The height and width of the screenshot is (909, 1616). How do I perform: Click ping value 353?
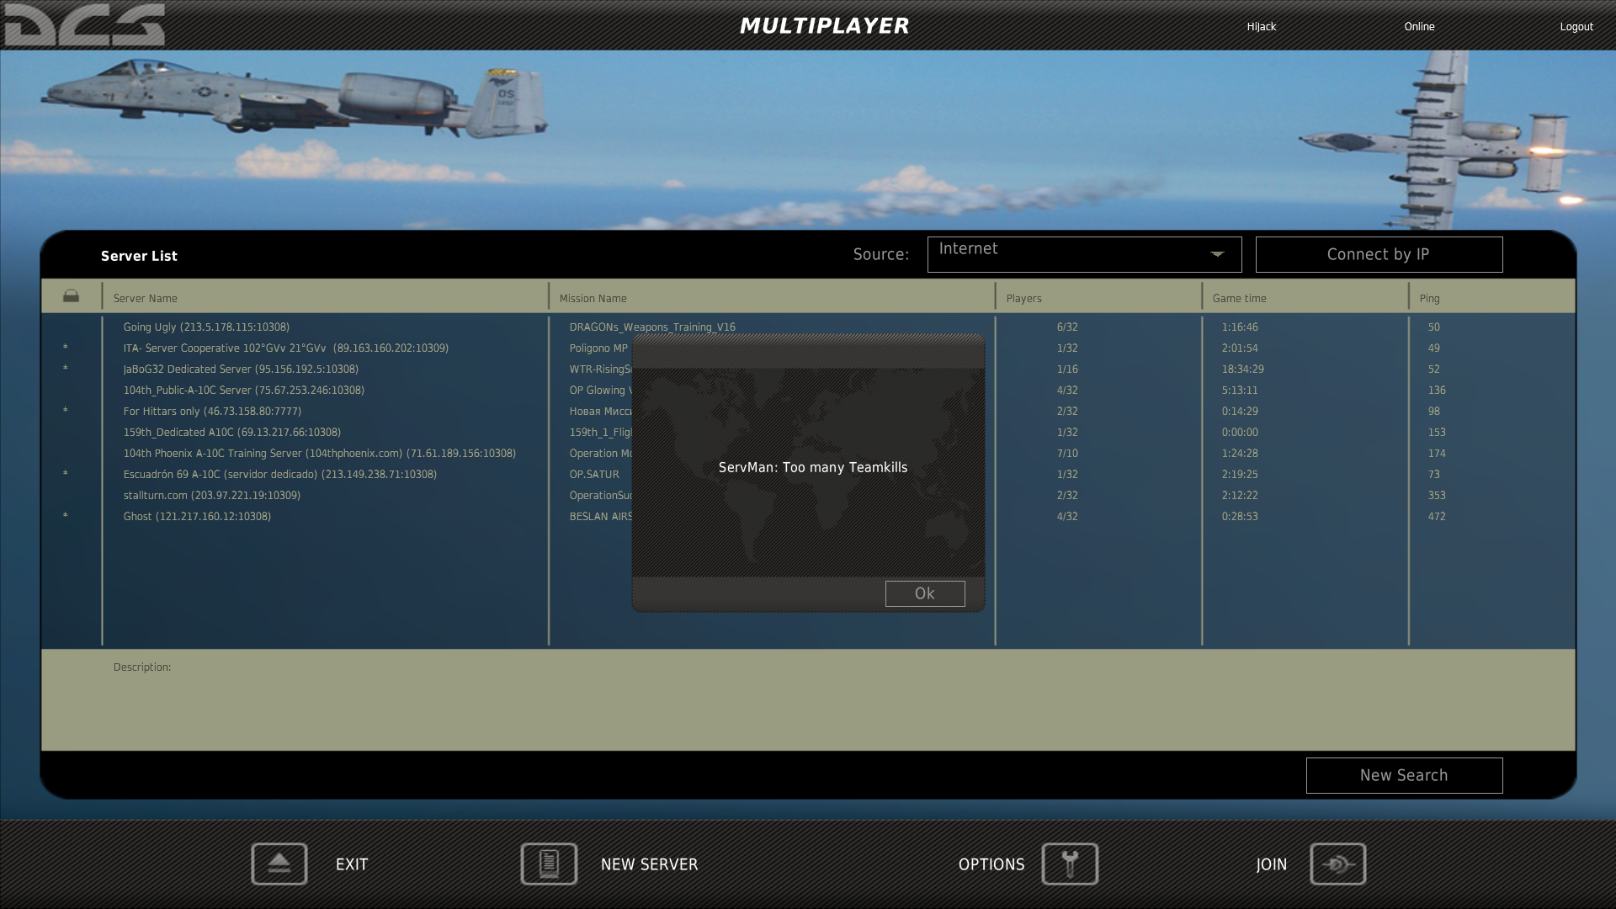[1437, 495]
